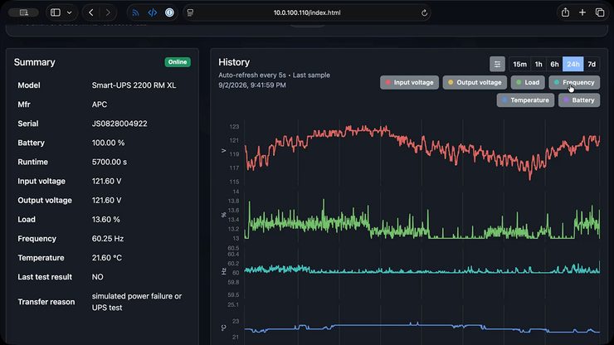Click the RSS feed extension icon
614x345 pixels.
(135, 12)
